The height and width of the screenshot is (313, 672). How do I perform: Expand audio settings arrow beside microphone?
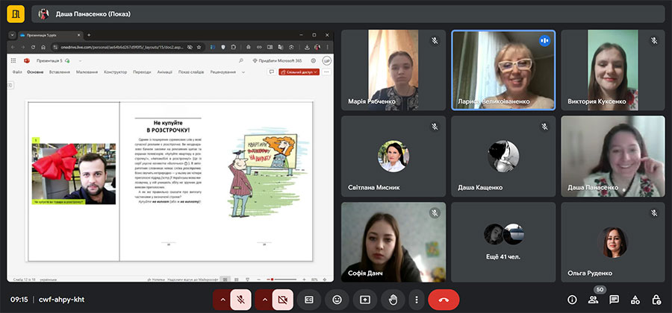pyautogui.click(x=222, y=299)
